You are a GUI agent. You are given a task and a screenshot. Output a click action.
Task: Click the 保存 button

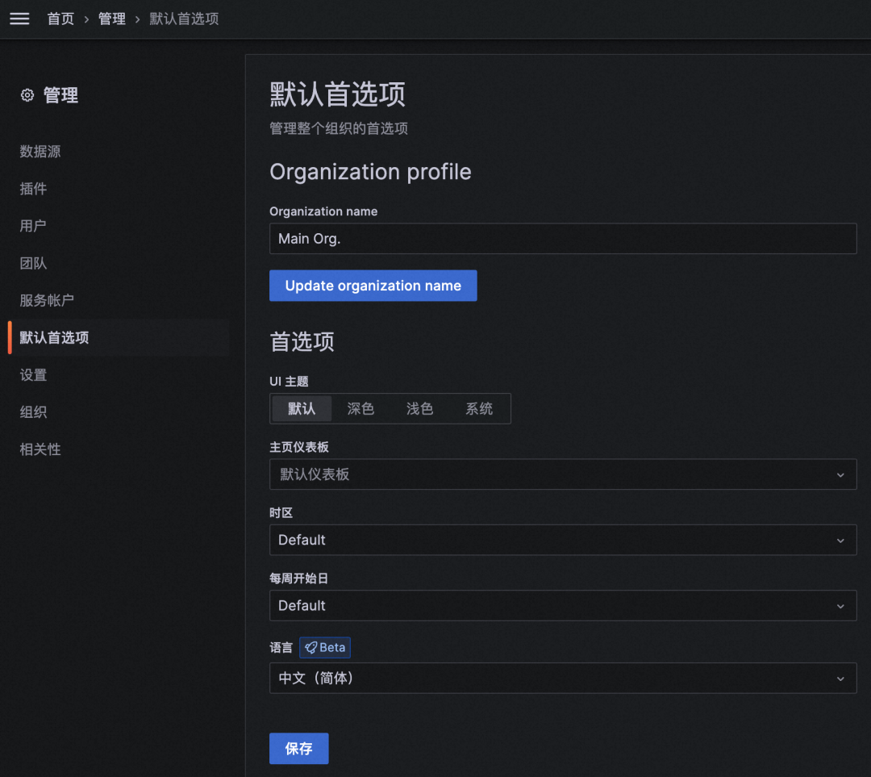click(x=298, y=748)
